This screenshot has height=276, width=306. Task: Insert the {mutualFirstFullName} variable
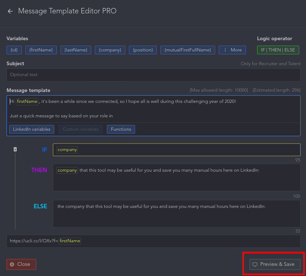pos(188,50)
